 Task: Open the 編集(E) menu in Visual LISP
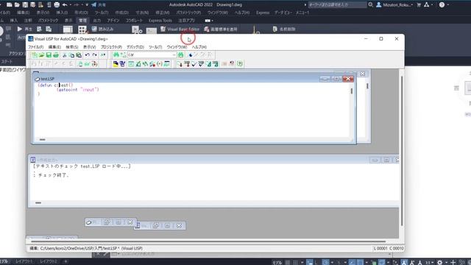pyautogui.click(x=54, y=47)
